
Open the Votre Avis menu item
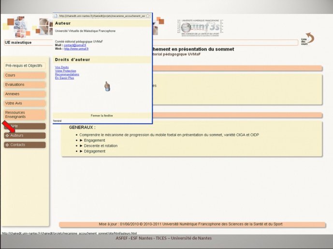tap(25, 103)
